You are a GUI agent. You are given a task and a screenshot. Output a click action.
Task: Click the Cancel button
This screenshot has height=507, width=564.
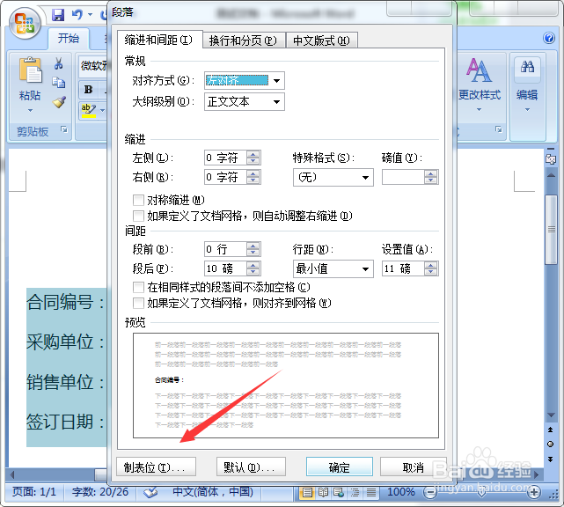414,467
